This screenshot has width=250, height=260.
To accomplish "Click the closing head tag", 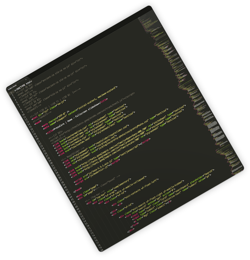I will (x=78, y=189).
